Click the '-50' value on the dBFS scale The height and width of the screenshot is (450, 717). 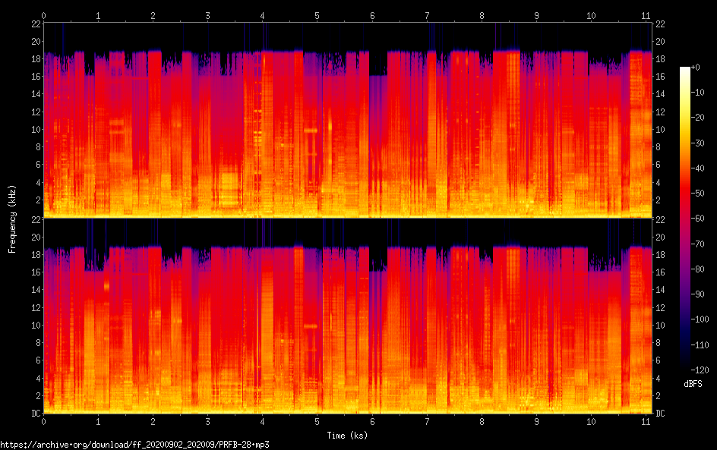click(x=697, y=194)
